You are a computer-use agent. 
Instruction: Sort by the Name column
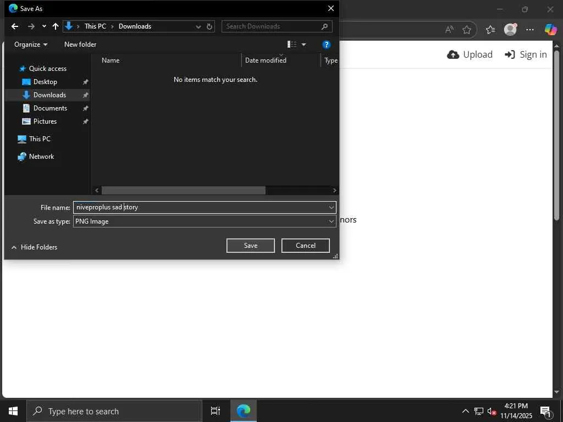pyautogui.click(x=111, y=60)
